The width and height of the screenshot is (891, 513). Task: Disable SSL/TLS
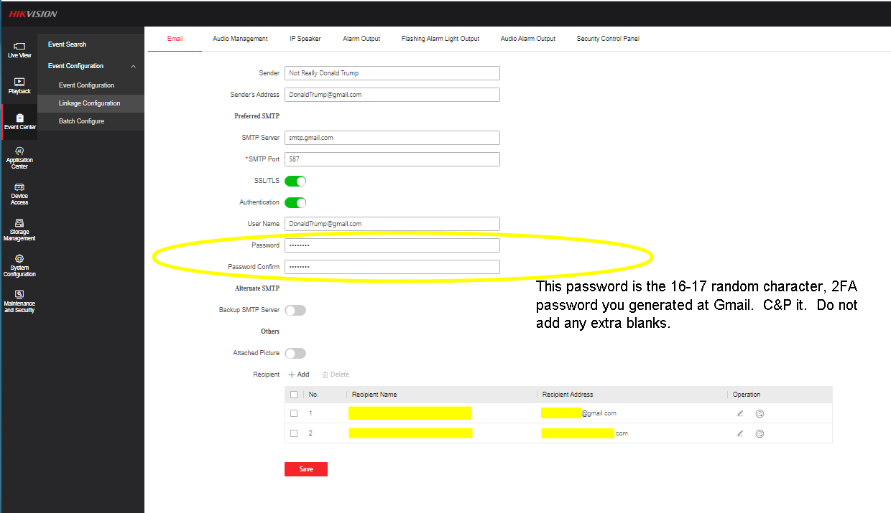[x=295, y=180]
